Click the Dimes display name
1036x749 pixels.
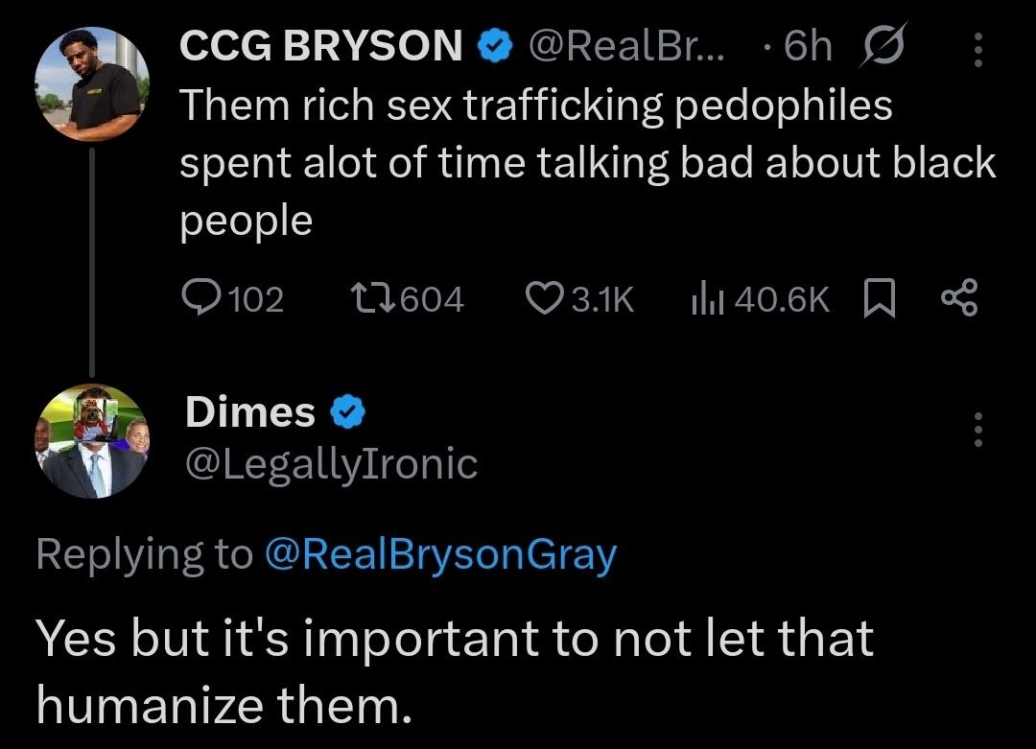tap(249, 412)
